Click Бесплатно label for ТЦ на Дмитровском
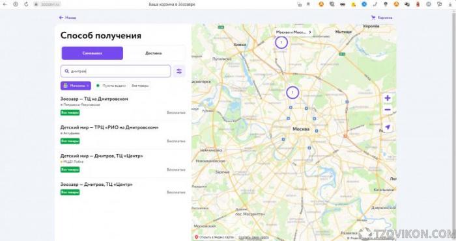The image size is (456, 241). (x=176, y=112)
